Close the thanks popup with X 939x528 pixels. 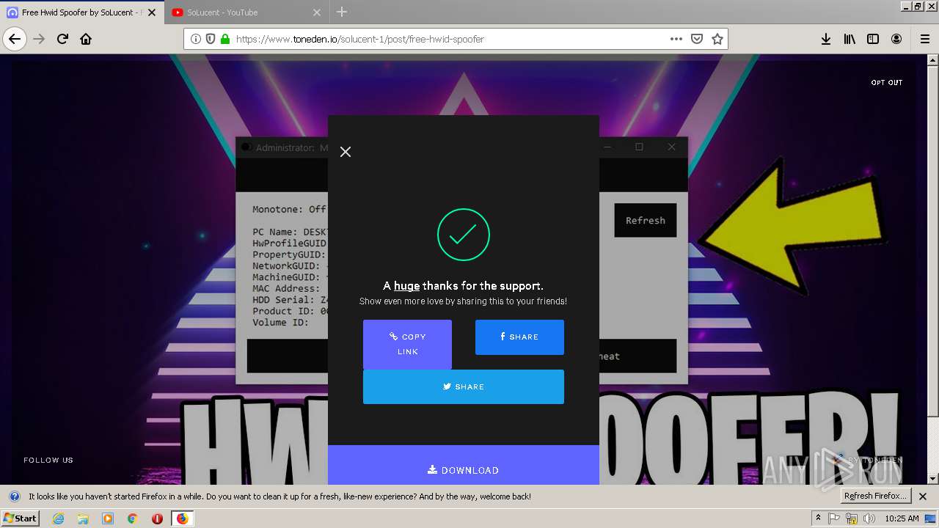pos(346,152)
